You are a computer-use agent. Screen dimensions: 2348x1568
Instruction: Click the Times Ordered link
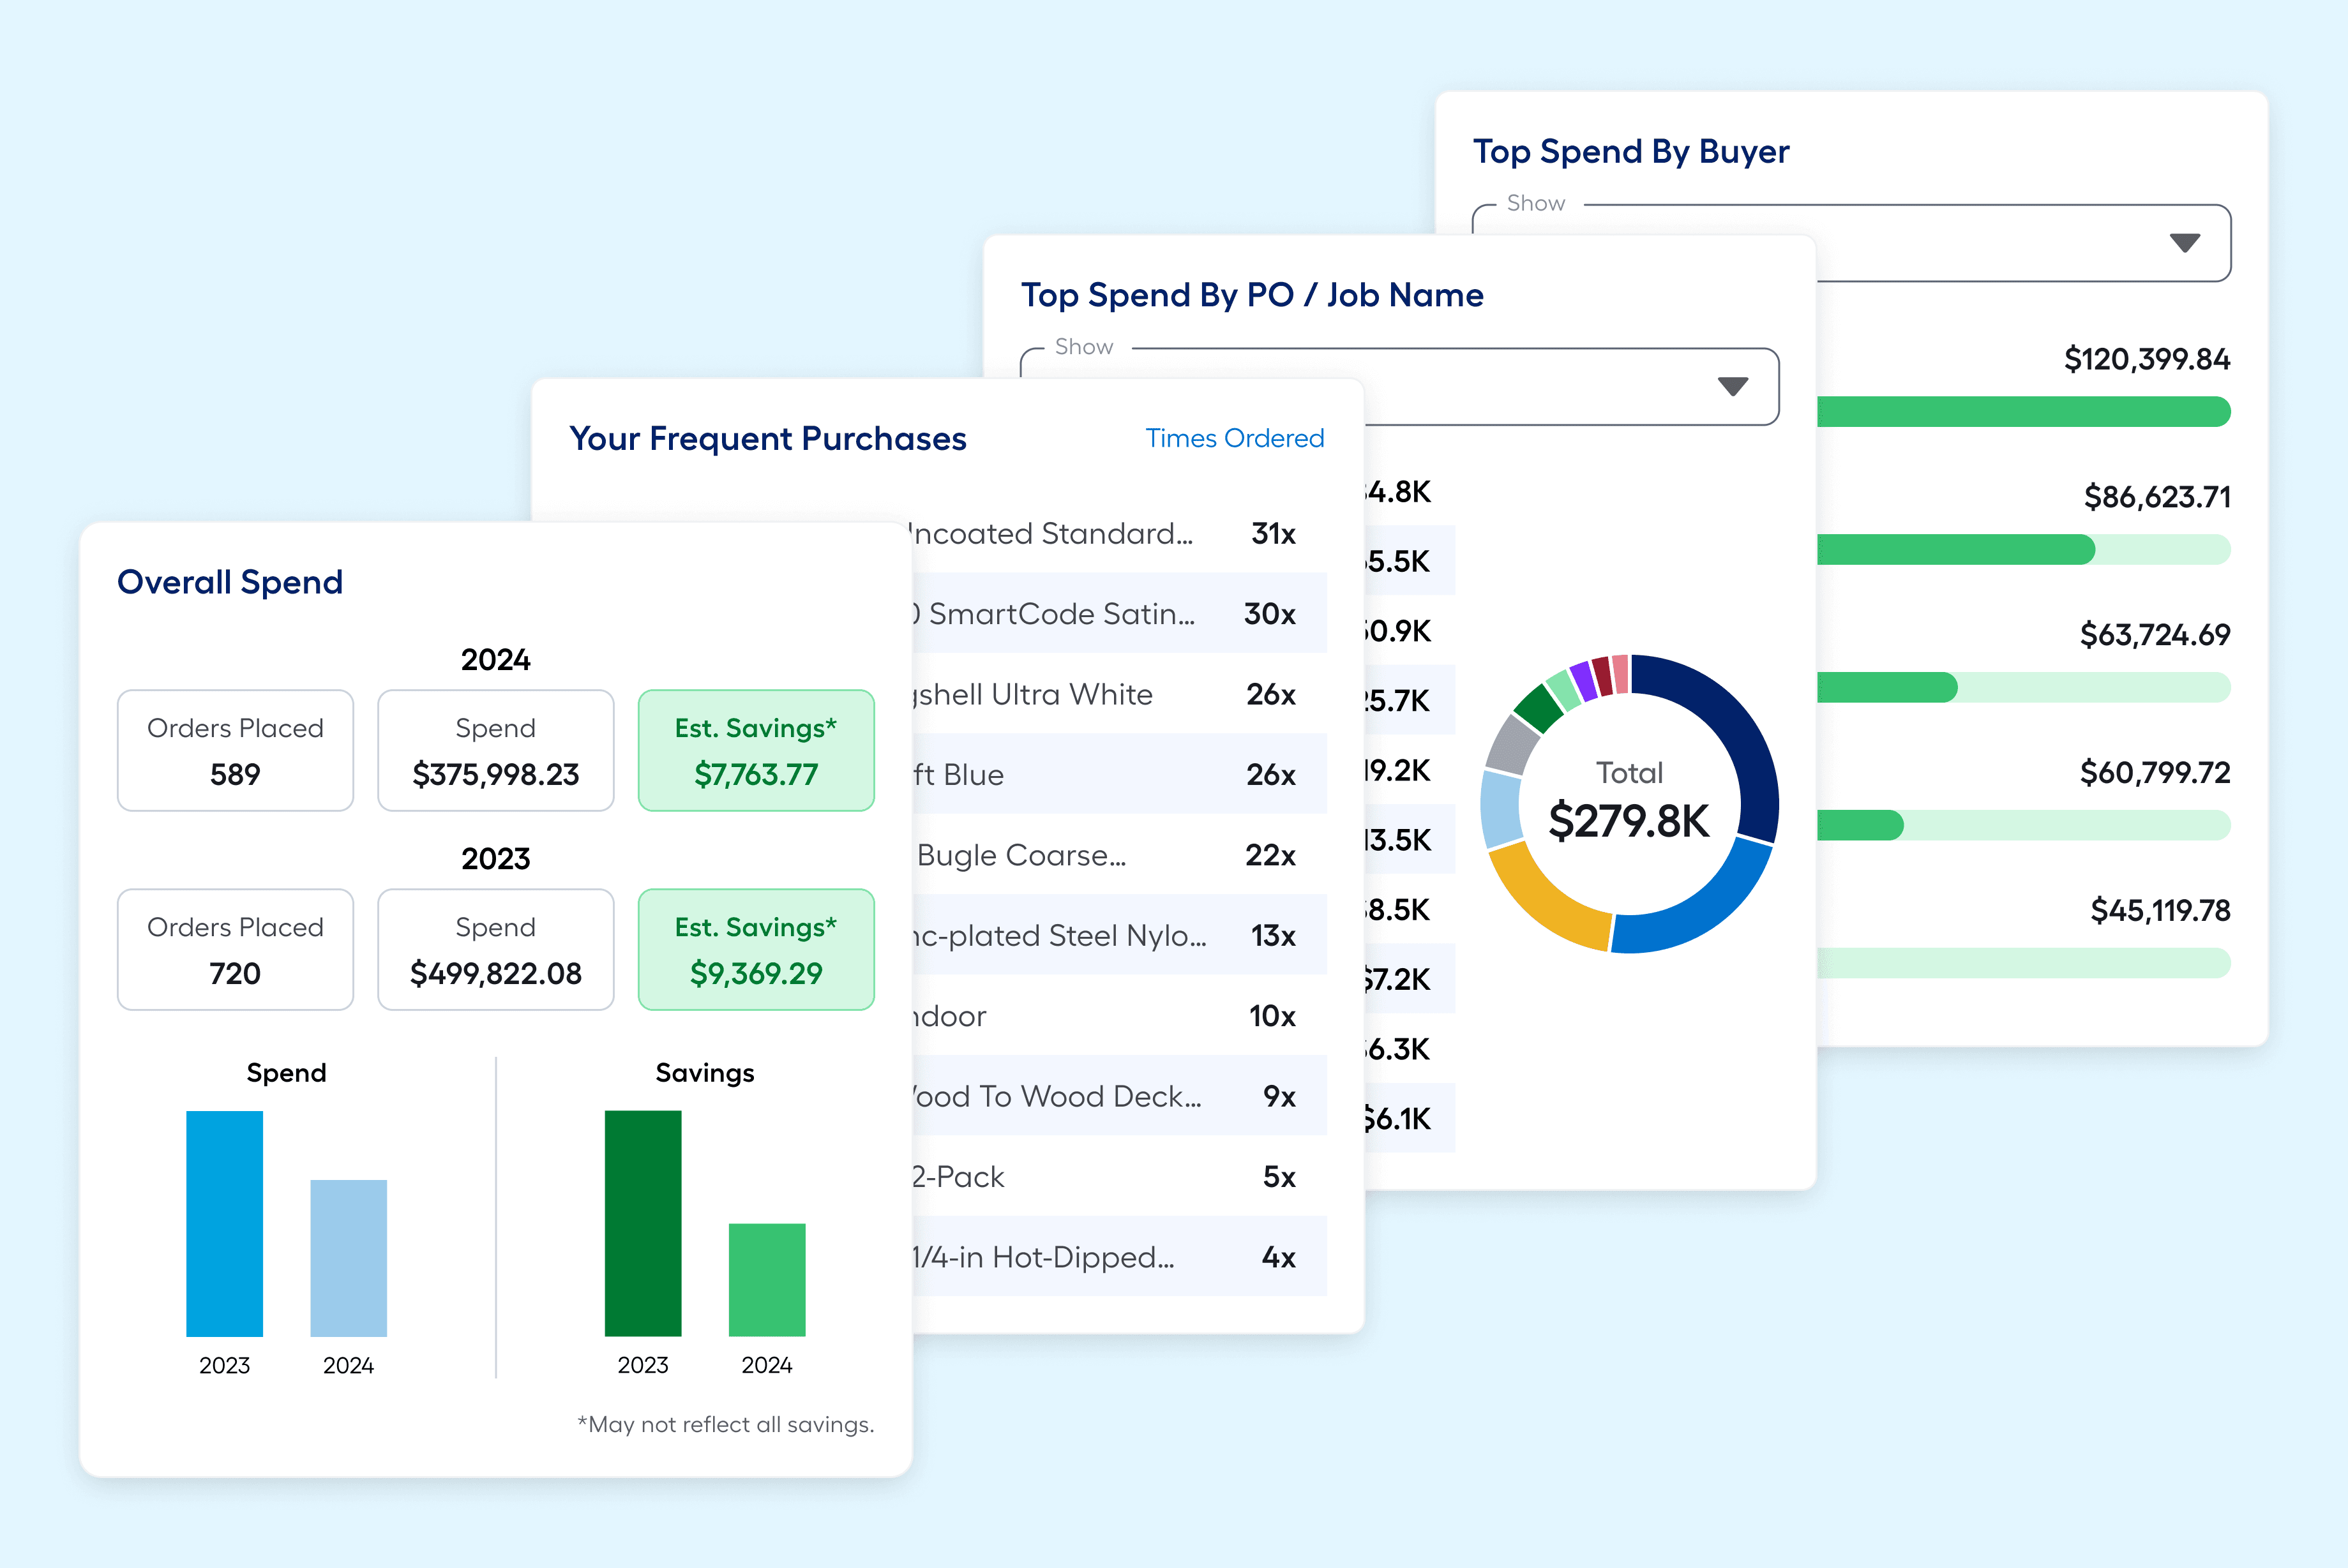coord(1233,438)
